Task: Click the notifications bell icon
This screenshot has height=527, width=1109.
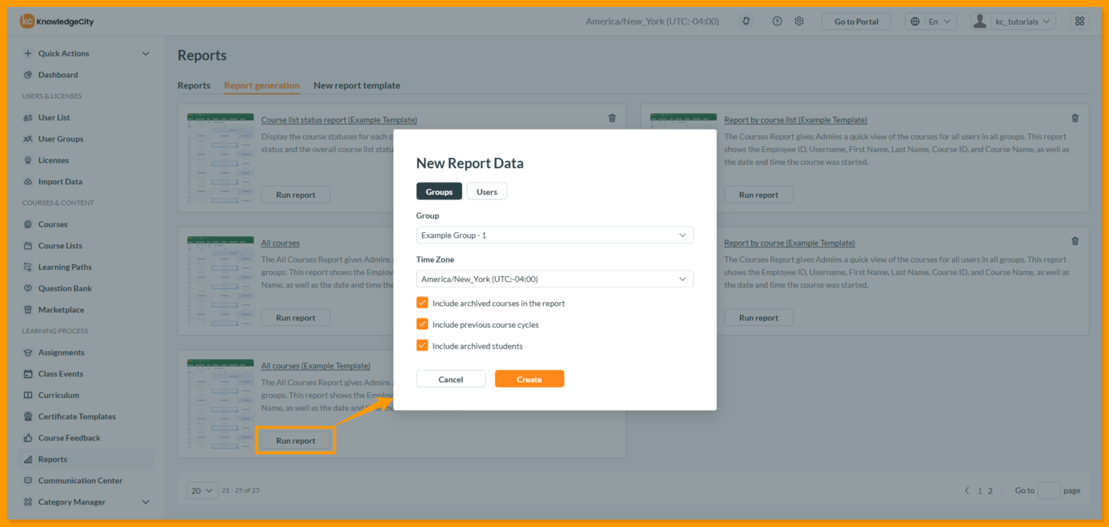Action: (746, 21)
